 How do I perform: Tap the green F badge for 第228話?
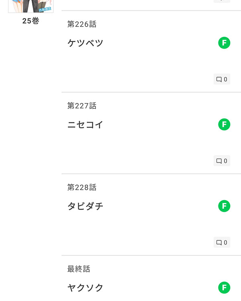pyautogui.click(x=224, y=206)
